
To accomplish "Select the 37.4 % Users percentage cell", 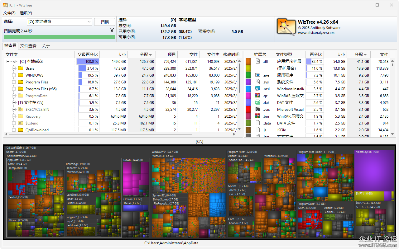I will click(x=88, y=68).
